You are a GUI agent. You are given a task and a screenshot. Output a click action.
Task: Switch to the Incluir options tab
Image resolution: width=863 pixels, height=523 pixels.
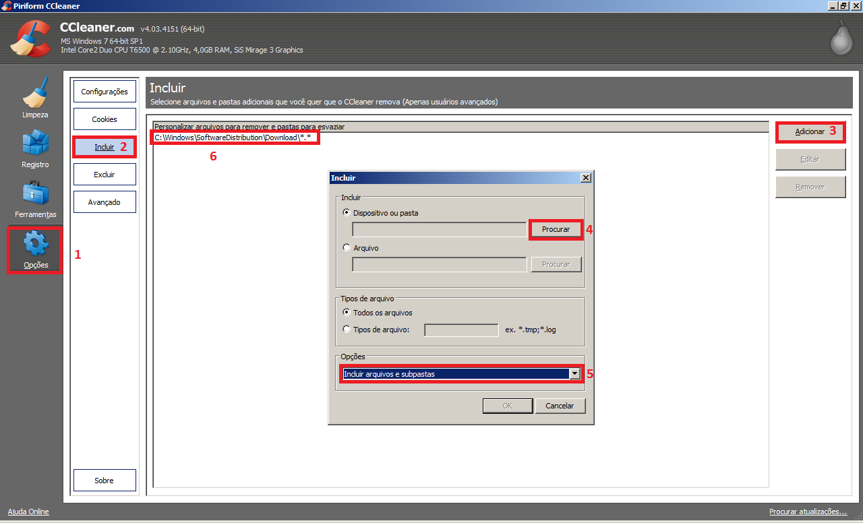pyautogui.click(x=105, y=147)
